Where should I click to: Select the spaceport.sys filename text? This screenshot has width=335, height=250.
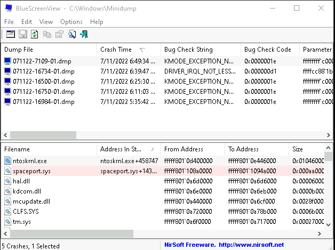coord(31,171)
